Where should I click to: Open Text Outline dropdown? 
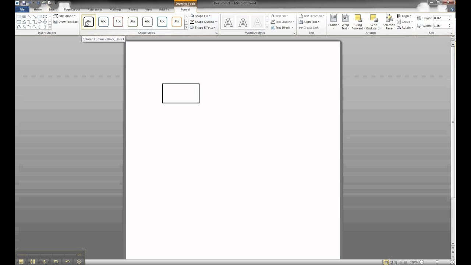click(282, 22)
